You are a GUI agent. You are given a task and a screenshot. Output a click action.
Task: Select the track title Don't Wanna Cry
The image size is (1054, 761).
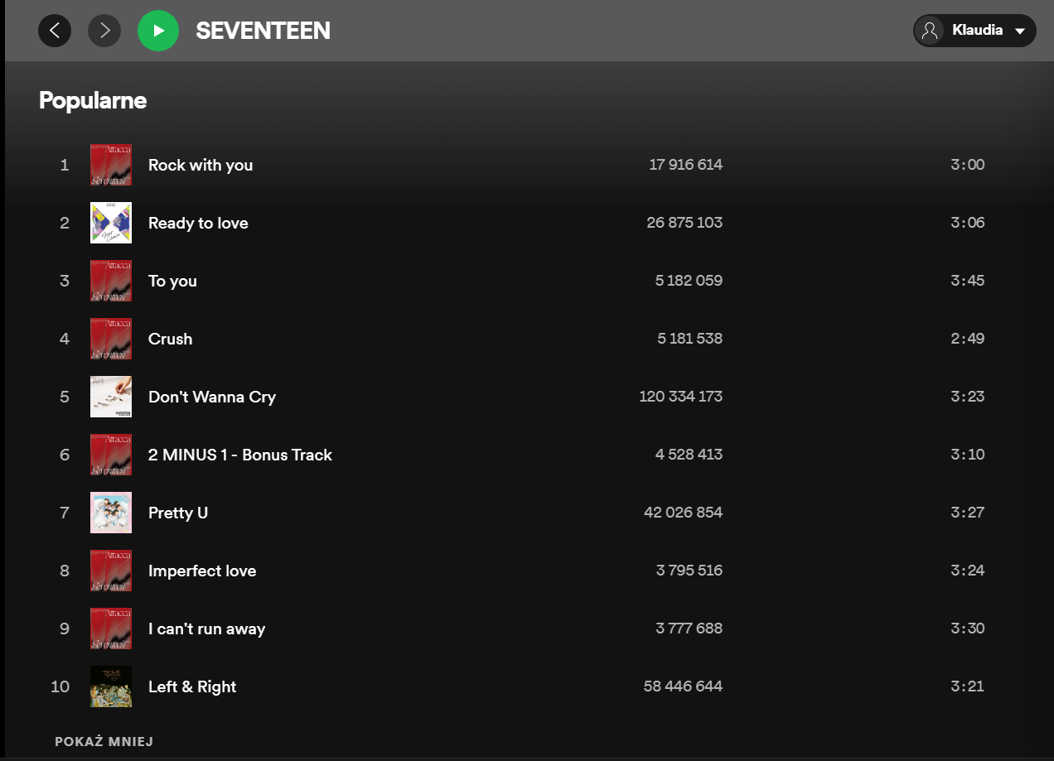pos(212,397)
